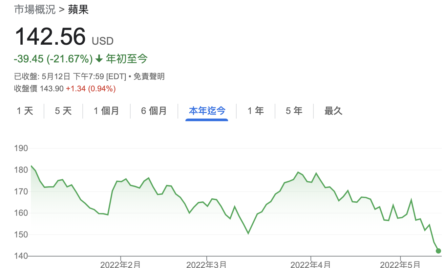The height and width of the screenshot is (268, 445).
Task: Click the 2022年5月 axis label
Action: coord(400,264)
